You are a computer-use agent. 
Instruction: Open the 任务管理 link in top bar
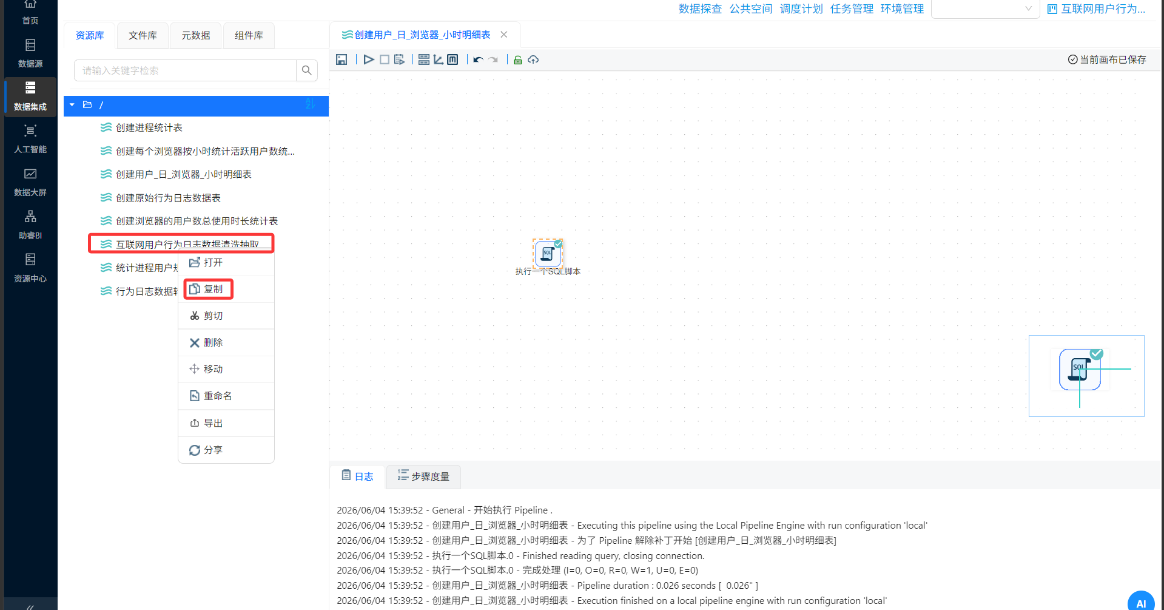pos(852,8)
